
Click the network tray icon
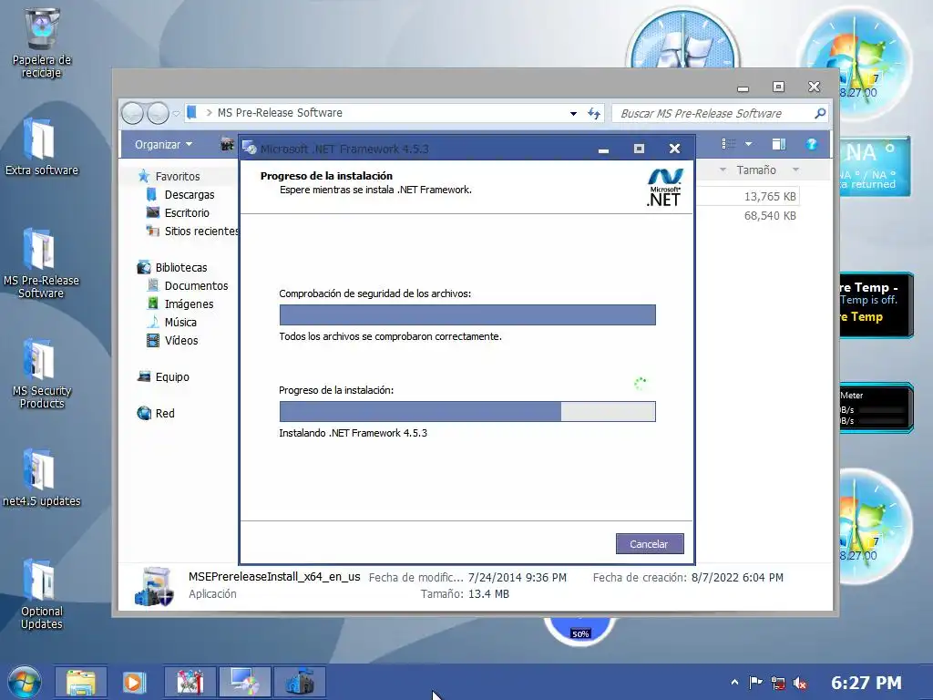(778, 683)
